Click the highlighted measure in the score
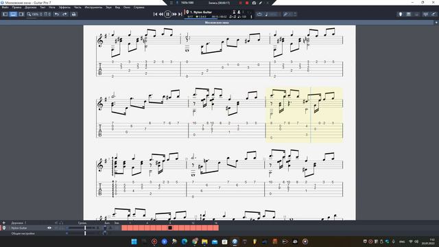The height and width of the screenshot is (247, 439). 304,115
